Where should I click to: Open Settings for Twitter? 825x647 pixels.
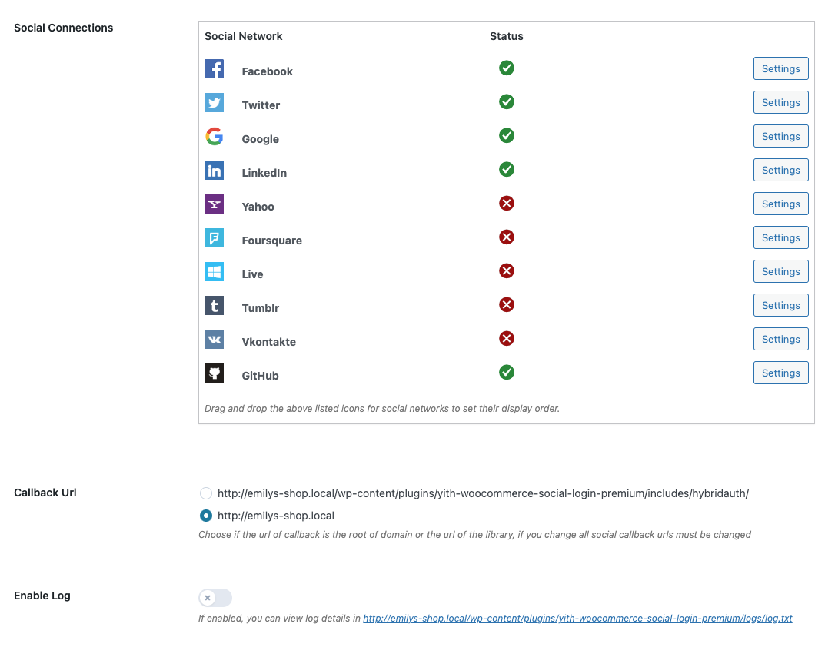(780, 103)
